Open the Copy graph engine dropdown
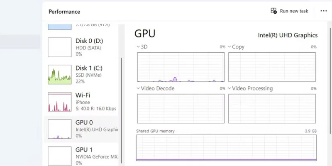 (229, 47)
